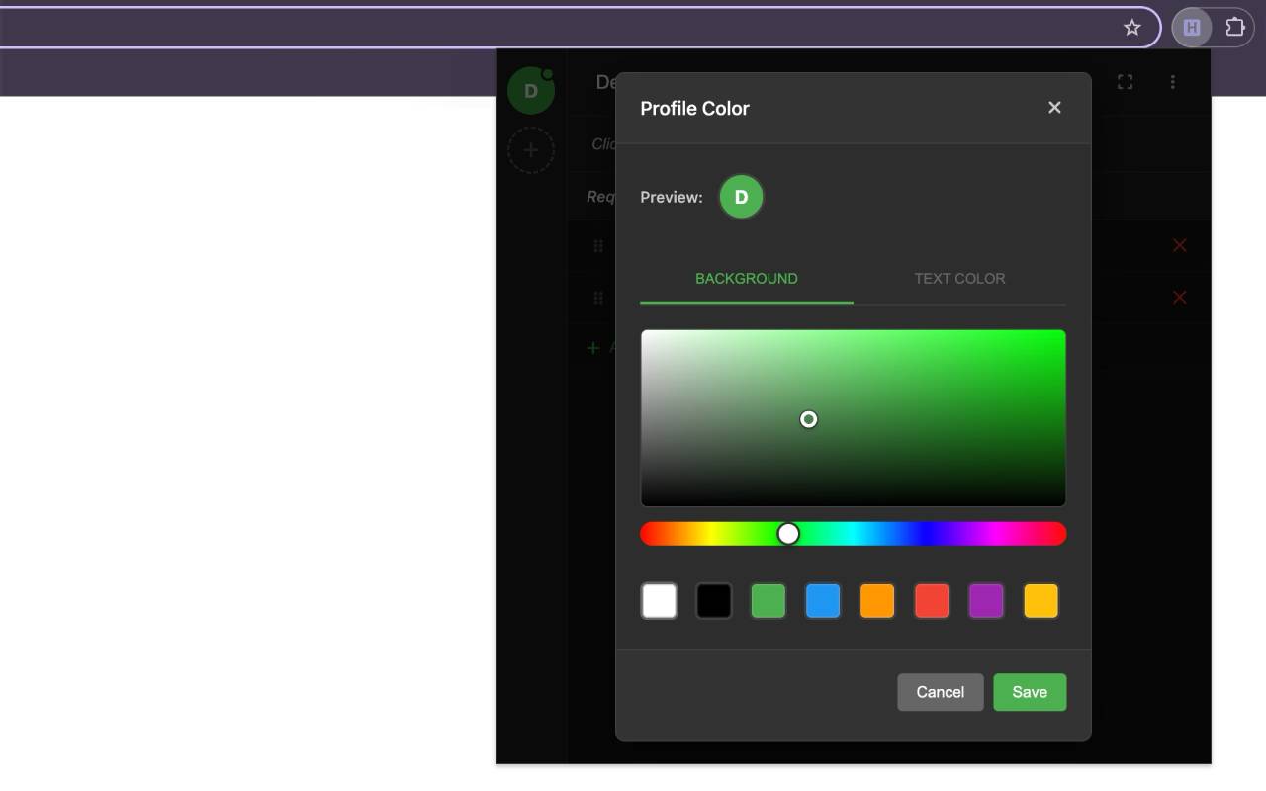Click the saturation picker handle
1266x791 pixels.
(809, 419)
